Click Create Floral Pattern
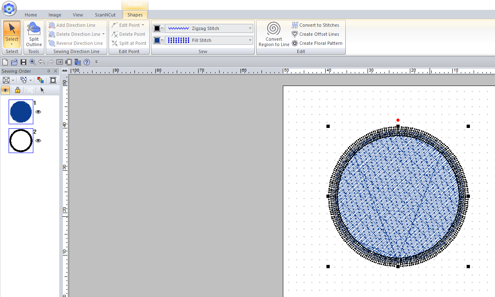Image resolution: width=495 pixels, height=297 pixels. coord(317,43)
